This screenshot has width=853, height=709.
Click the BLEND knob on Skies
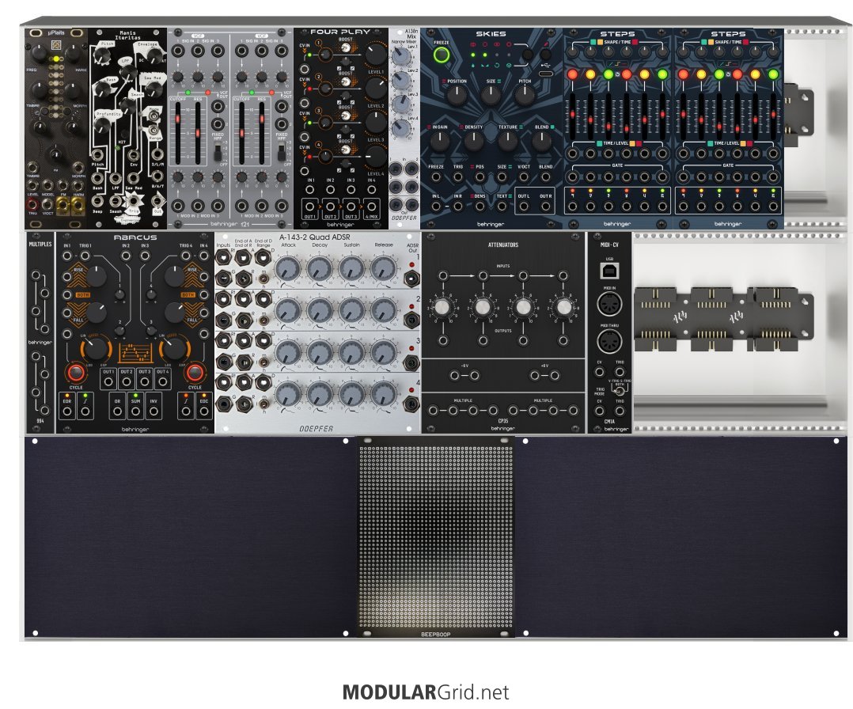[541, 141]
